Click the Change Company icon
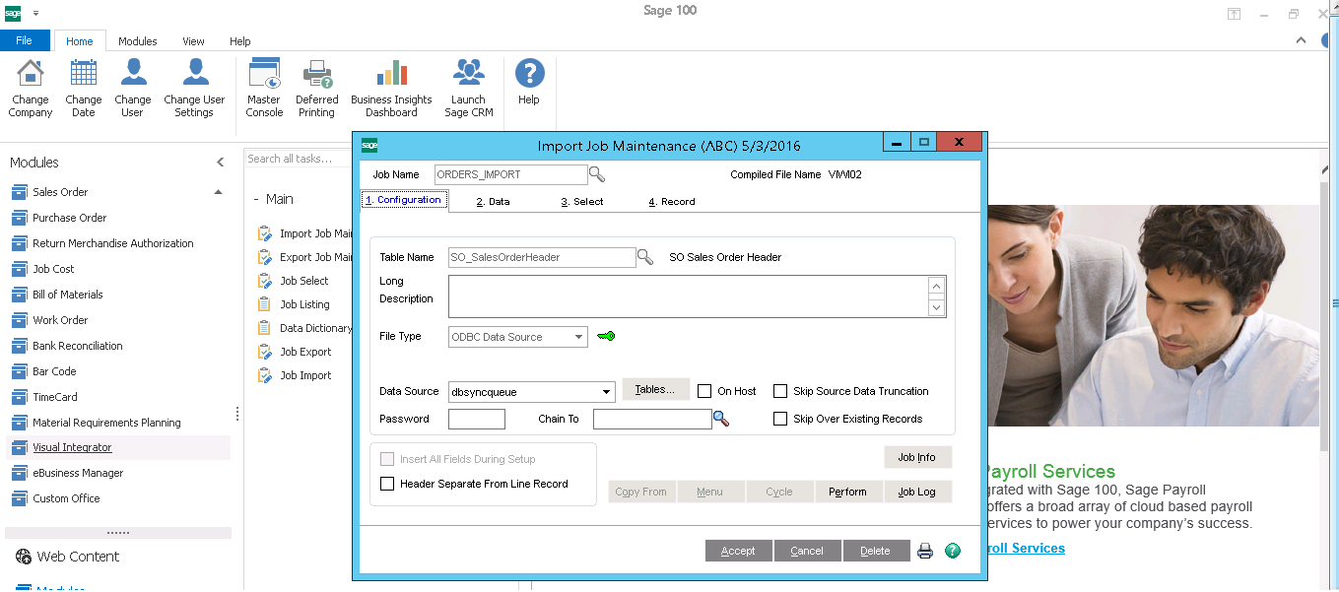 point(31,88)
